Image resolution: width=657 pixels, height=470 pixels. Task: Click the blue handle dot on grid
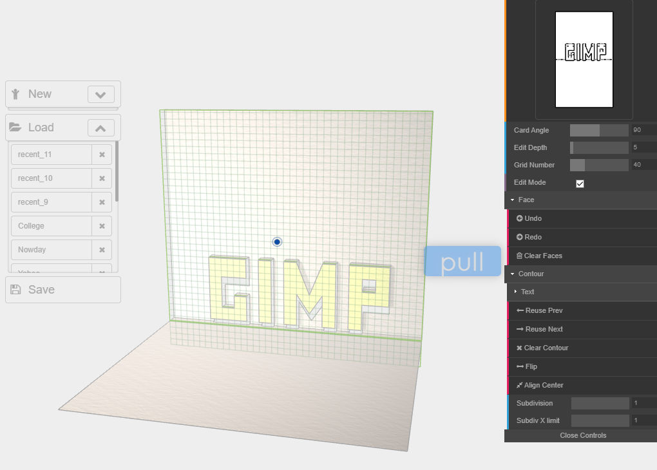pyautogui.click(x=277, y=241)
